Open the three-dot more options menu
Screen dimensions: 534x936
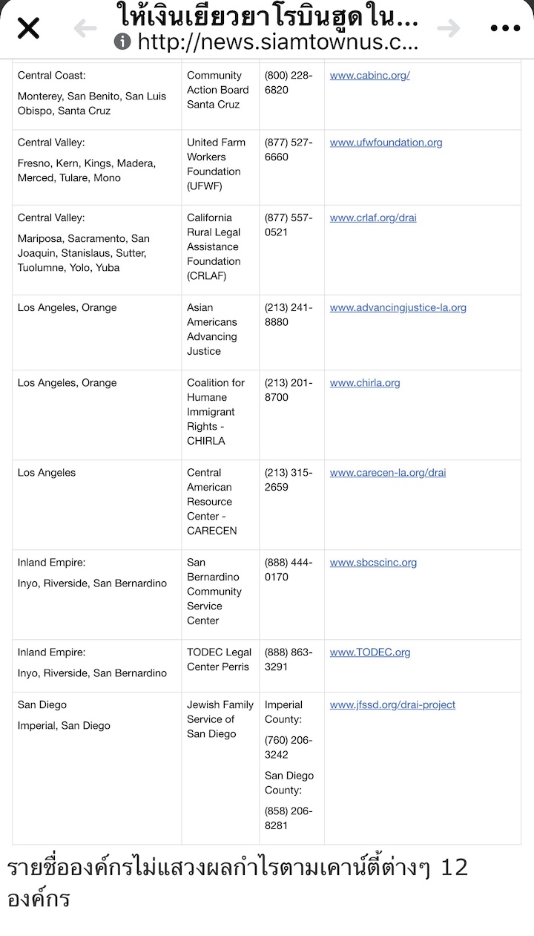505,29
